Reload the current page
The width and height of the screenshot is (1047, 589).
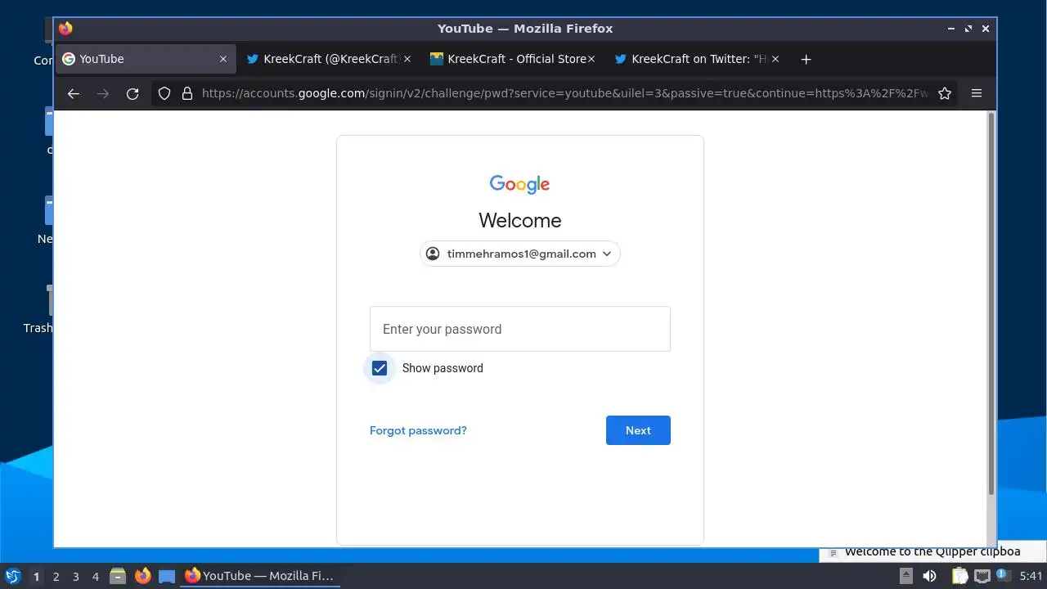[x=133, y=93]
